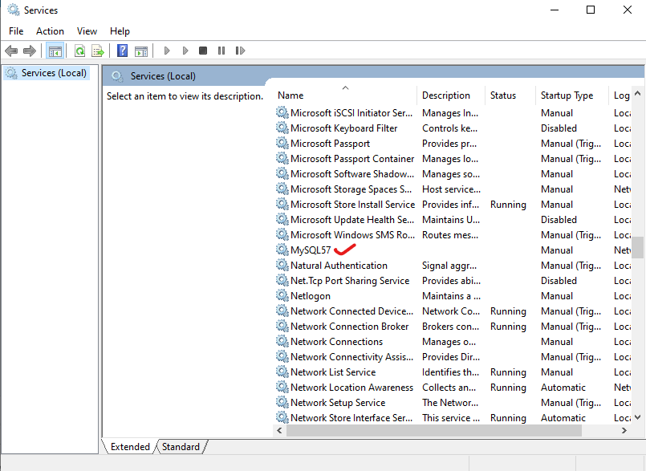The height and width of the screenshot is (471, 646).
Task: Click the vertical scrollbar up arrow
Action: (637, 94)
